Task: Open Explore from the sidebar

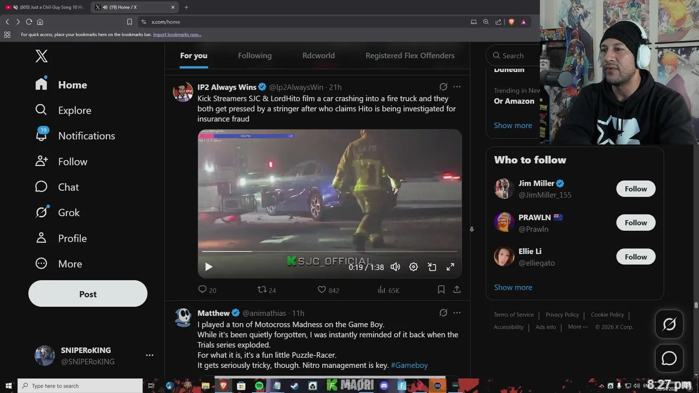Action: pos(63,110)
